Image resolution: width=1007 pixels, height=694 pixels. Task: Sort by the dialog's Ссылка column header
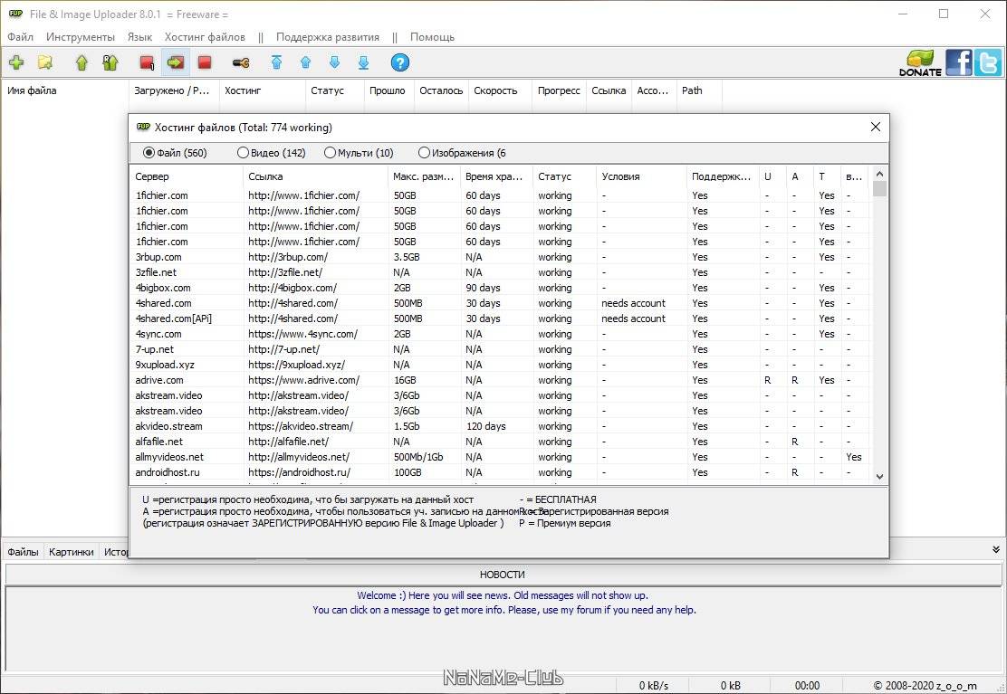click(315, 176)
